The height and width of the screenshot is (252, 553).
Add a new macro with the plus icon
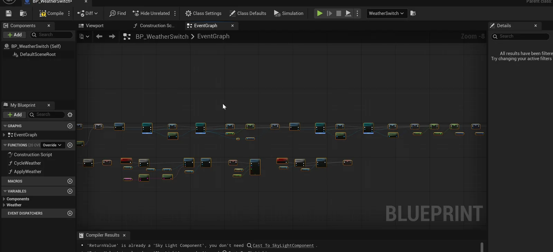(70, 181)
